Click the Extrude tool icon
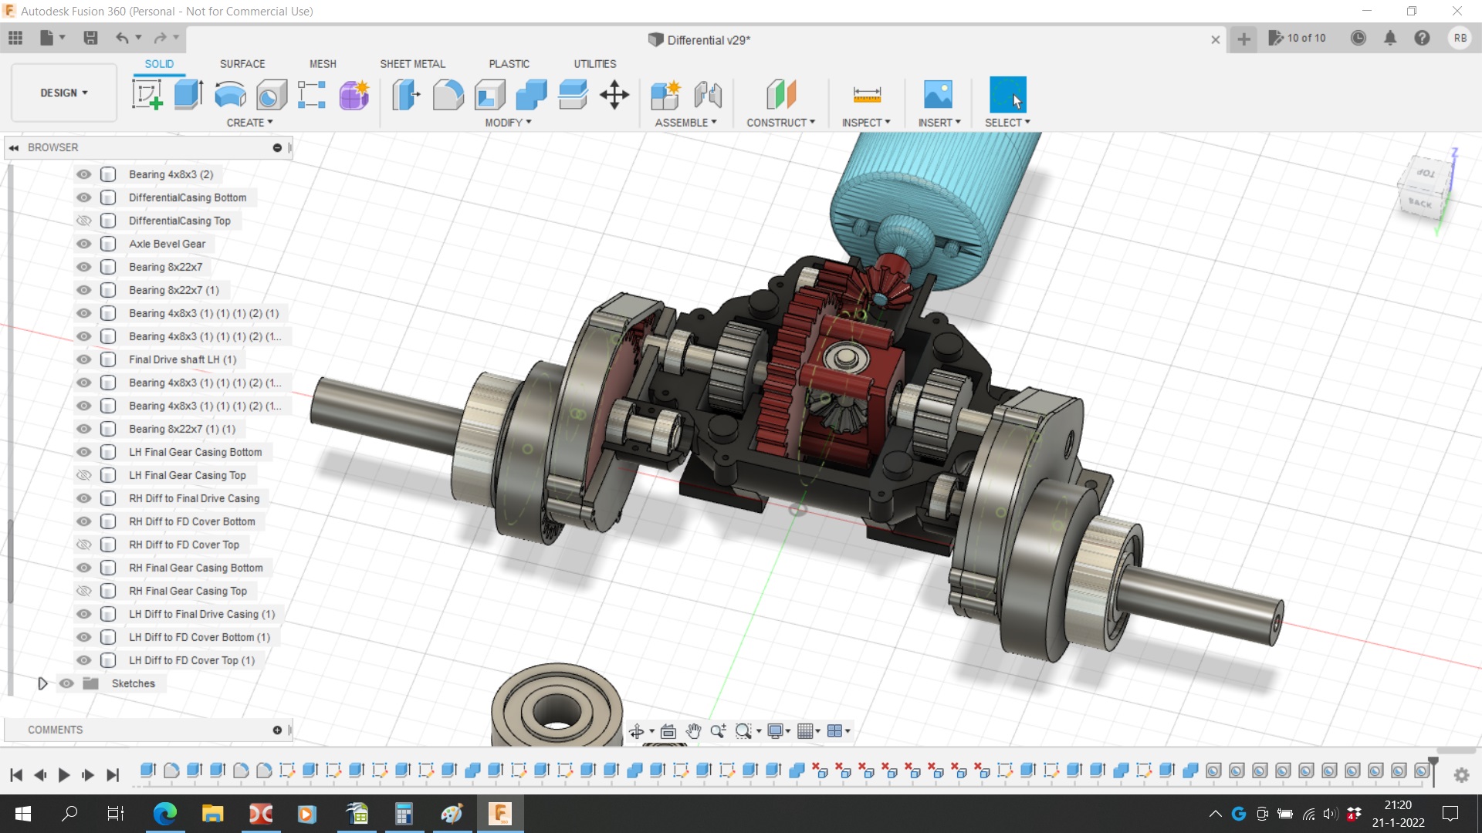 click(188, 95)
